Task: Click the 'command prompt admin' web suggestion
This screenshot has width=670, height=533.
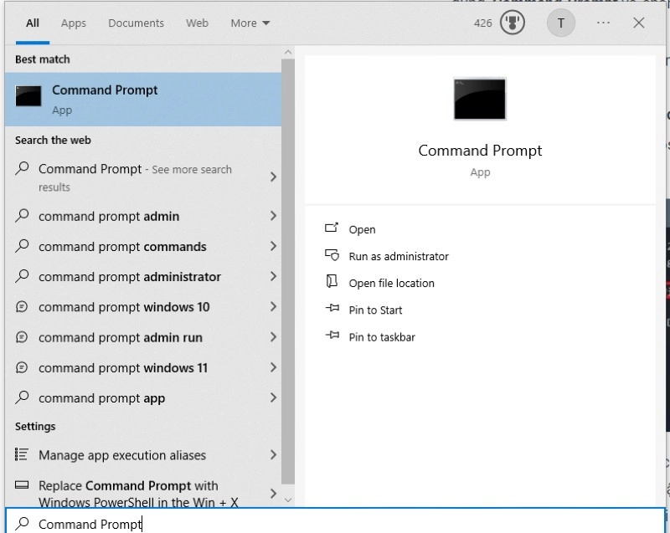Action: [x=143, y=216]
